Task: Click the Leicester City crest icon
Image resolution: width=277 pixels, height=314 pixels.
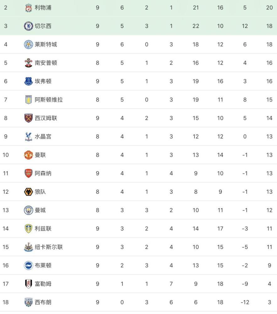Action: point(28,44)
